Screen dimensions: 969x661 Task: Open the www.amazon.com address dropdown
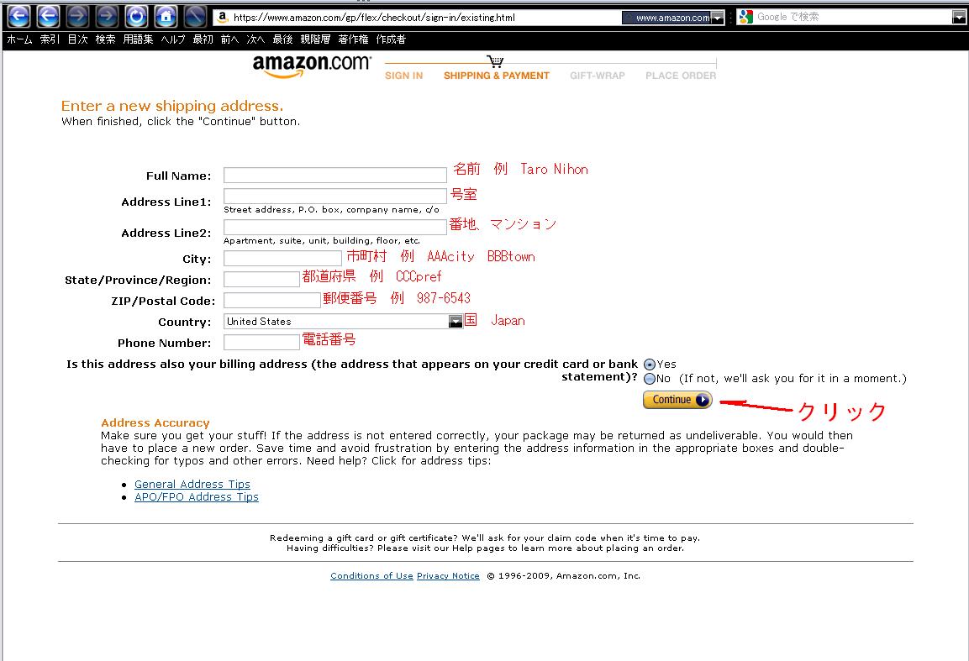tap(717, 18)
